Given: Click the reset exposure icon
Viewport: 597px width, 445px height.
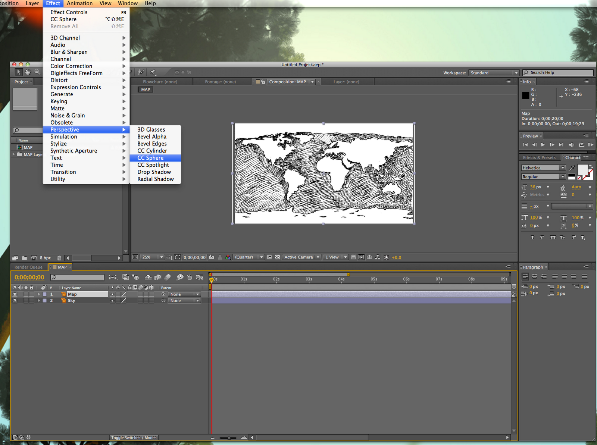Looking at the screenshot, I should point(387,257).
